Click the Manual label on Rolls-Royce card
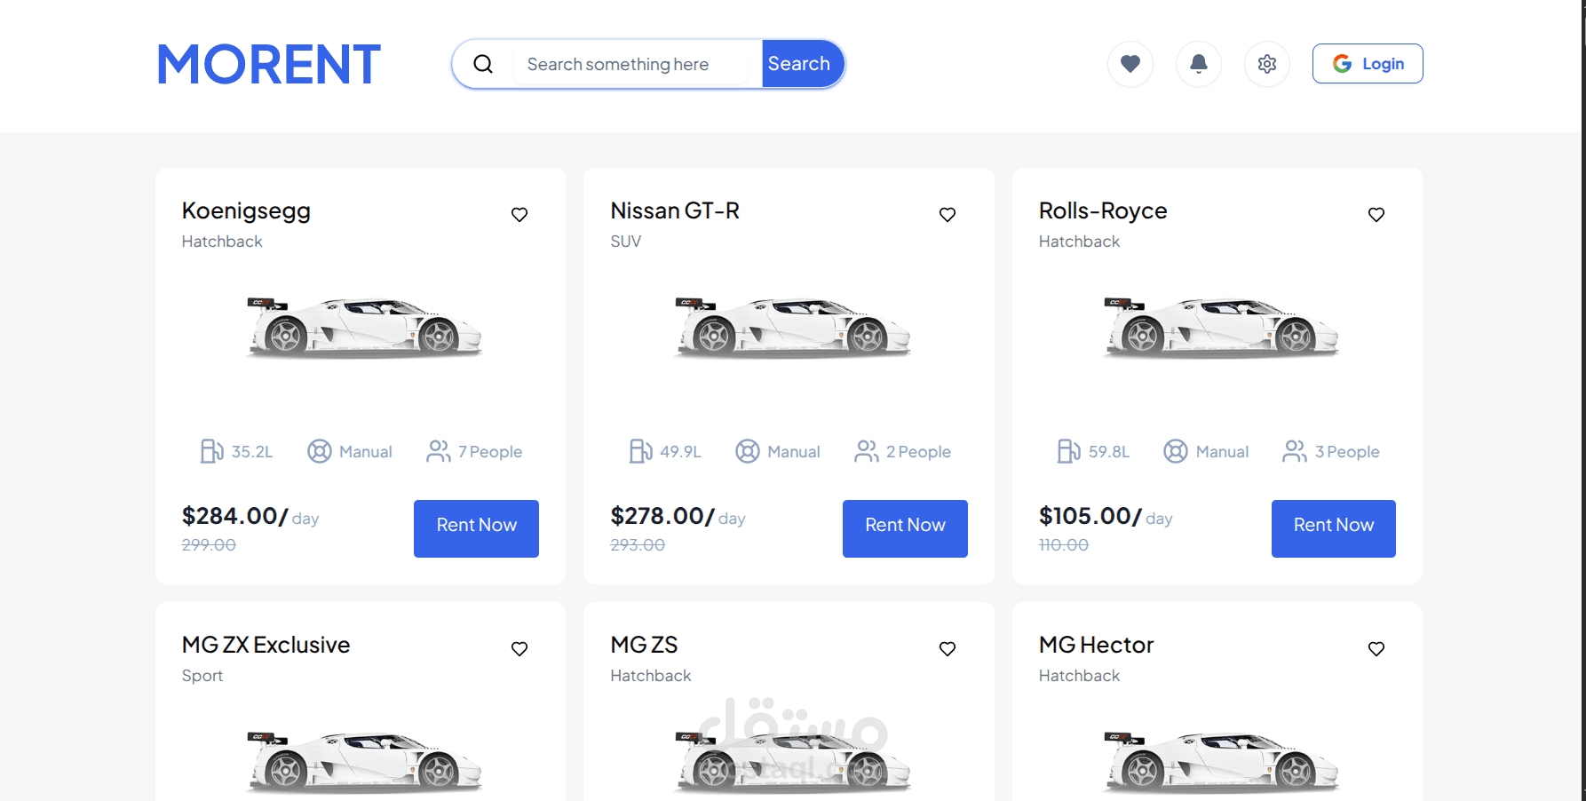 click(x=1222, y=452)
